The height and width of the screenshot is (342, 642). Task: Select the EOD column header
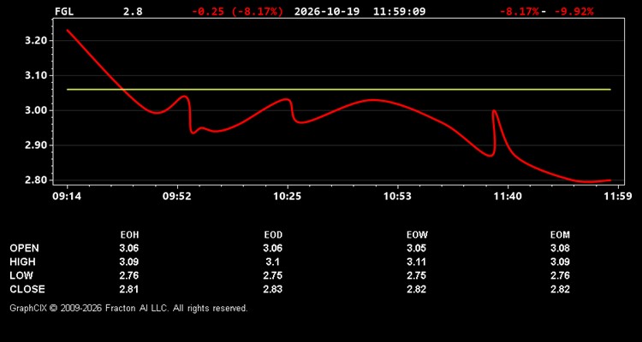273,235
